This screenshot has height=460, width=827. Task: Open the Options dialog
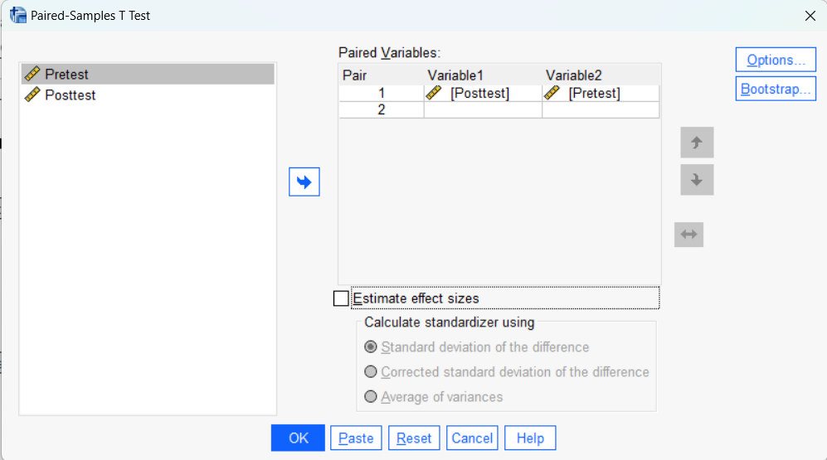pyautogui.click(x=776, y=60)
